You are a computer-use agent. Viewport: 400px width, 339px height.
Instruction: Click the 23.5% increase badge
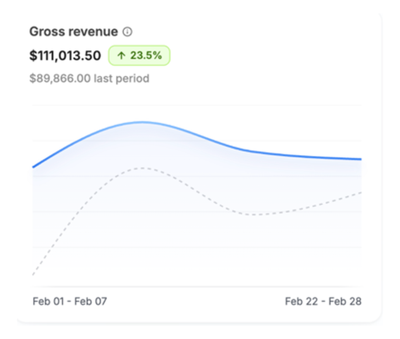pos(139,56)
